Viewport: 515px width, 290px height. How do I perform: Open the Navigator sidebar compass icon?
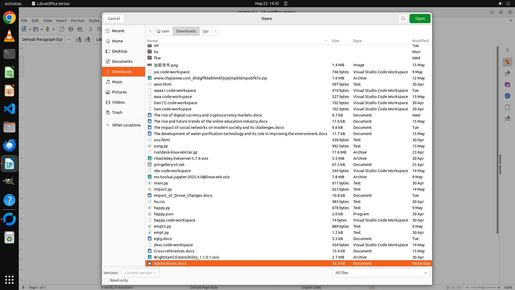[x=507, y=96]
